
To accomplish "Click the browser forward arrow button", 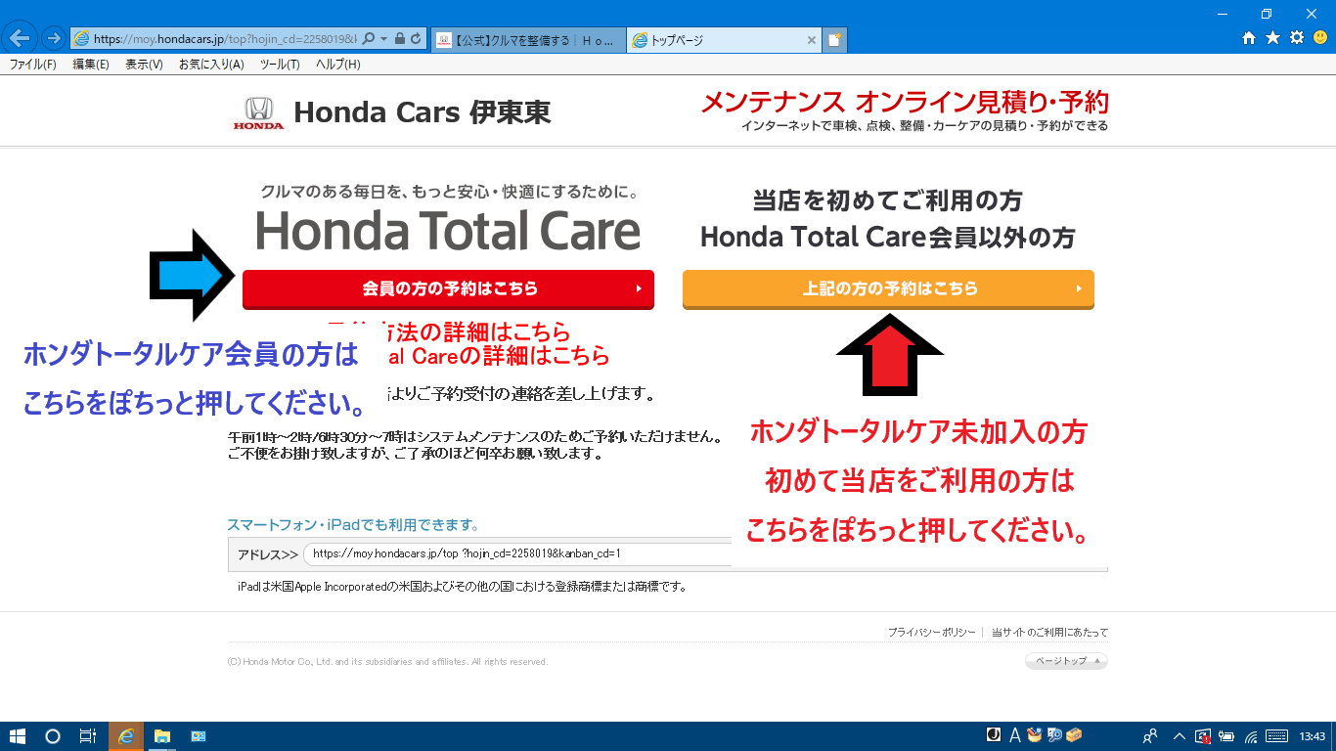I will 53,39.
